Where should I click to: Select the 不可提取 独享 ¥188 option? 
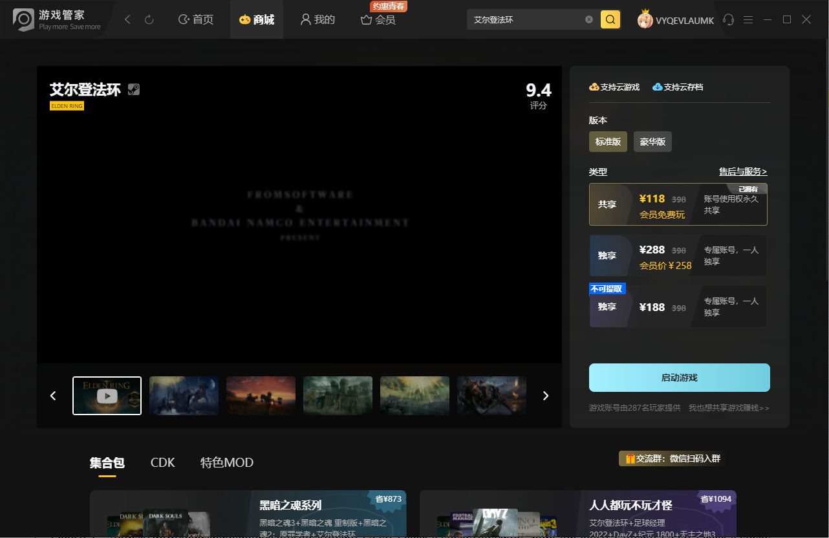pos(678,307)
